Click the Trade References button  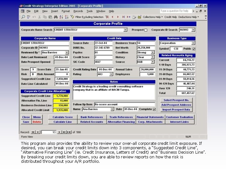pyautogui.click(x=121, y=117)
